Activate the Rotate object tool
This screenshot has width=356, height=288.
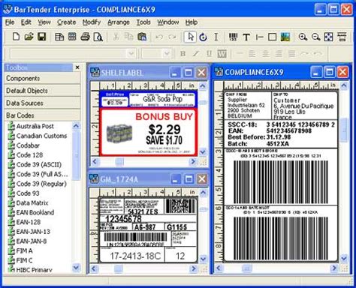(203, 37)
